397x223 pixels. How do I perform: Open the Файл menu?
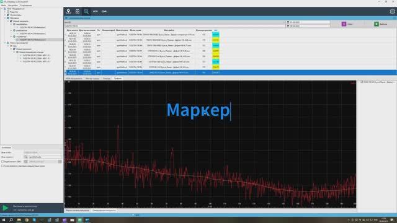4,6
